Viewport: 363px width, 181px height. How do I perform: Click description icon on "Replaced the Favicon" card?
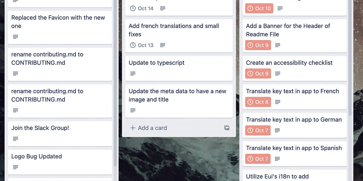[15, 37]
